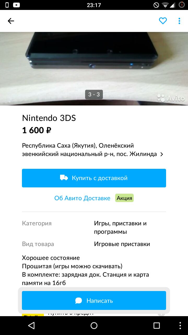
Task: Tap the 3 - 3 photo counter
Action: [x=94, y=94]
